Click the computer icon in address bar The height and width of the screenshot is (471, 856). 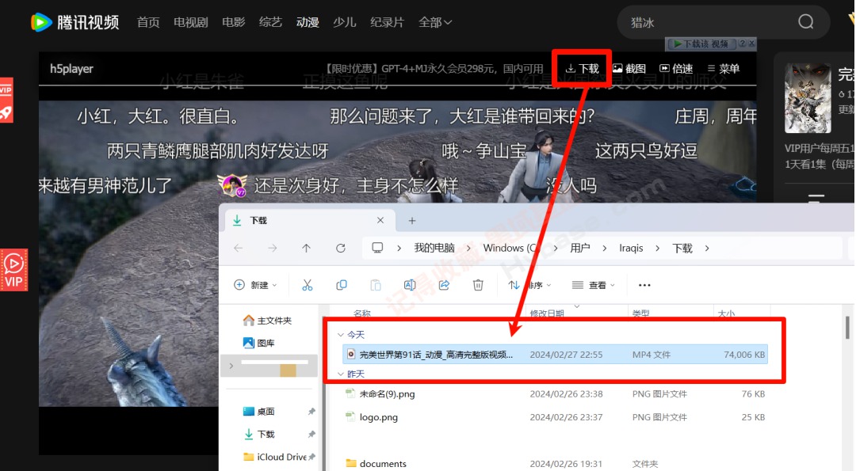point(377,248)
